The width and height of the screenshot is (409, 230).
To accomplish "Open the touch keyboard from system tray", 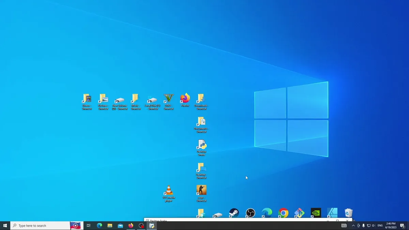I will pyautogui.click(x=344, y=226).
